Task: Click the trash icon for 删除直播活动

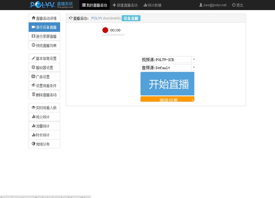Action: tap(34, 95)
